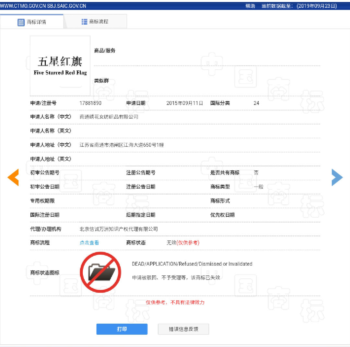
Task: Click the orange left navigation arrow
Action: [x=14, y=177]
